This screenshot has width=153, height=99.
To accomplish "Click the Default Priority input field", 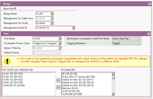I will pos(47,52).
